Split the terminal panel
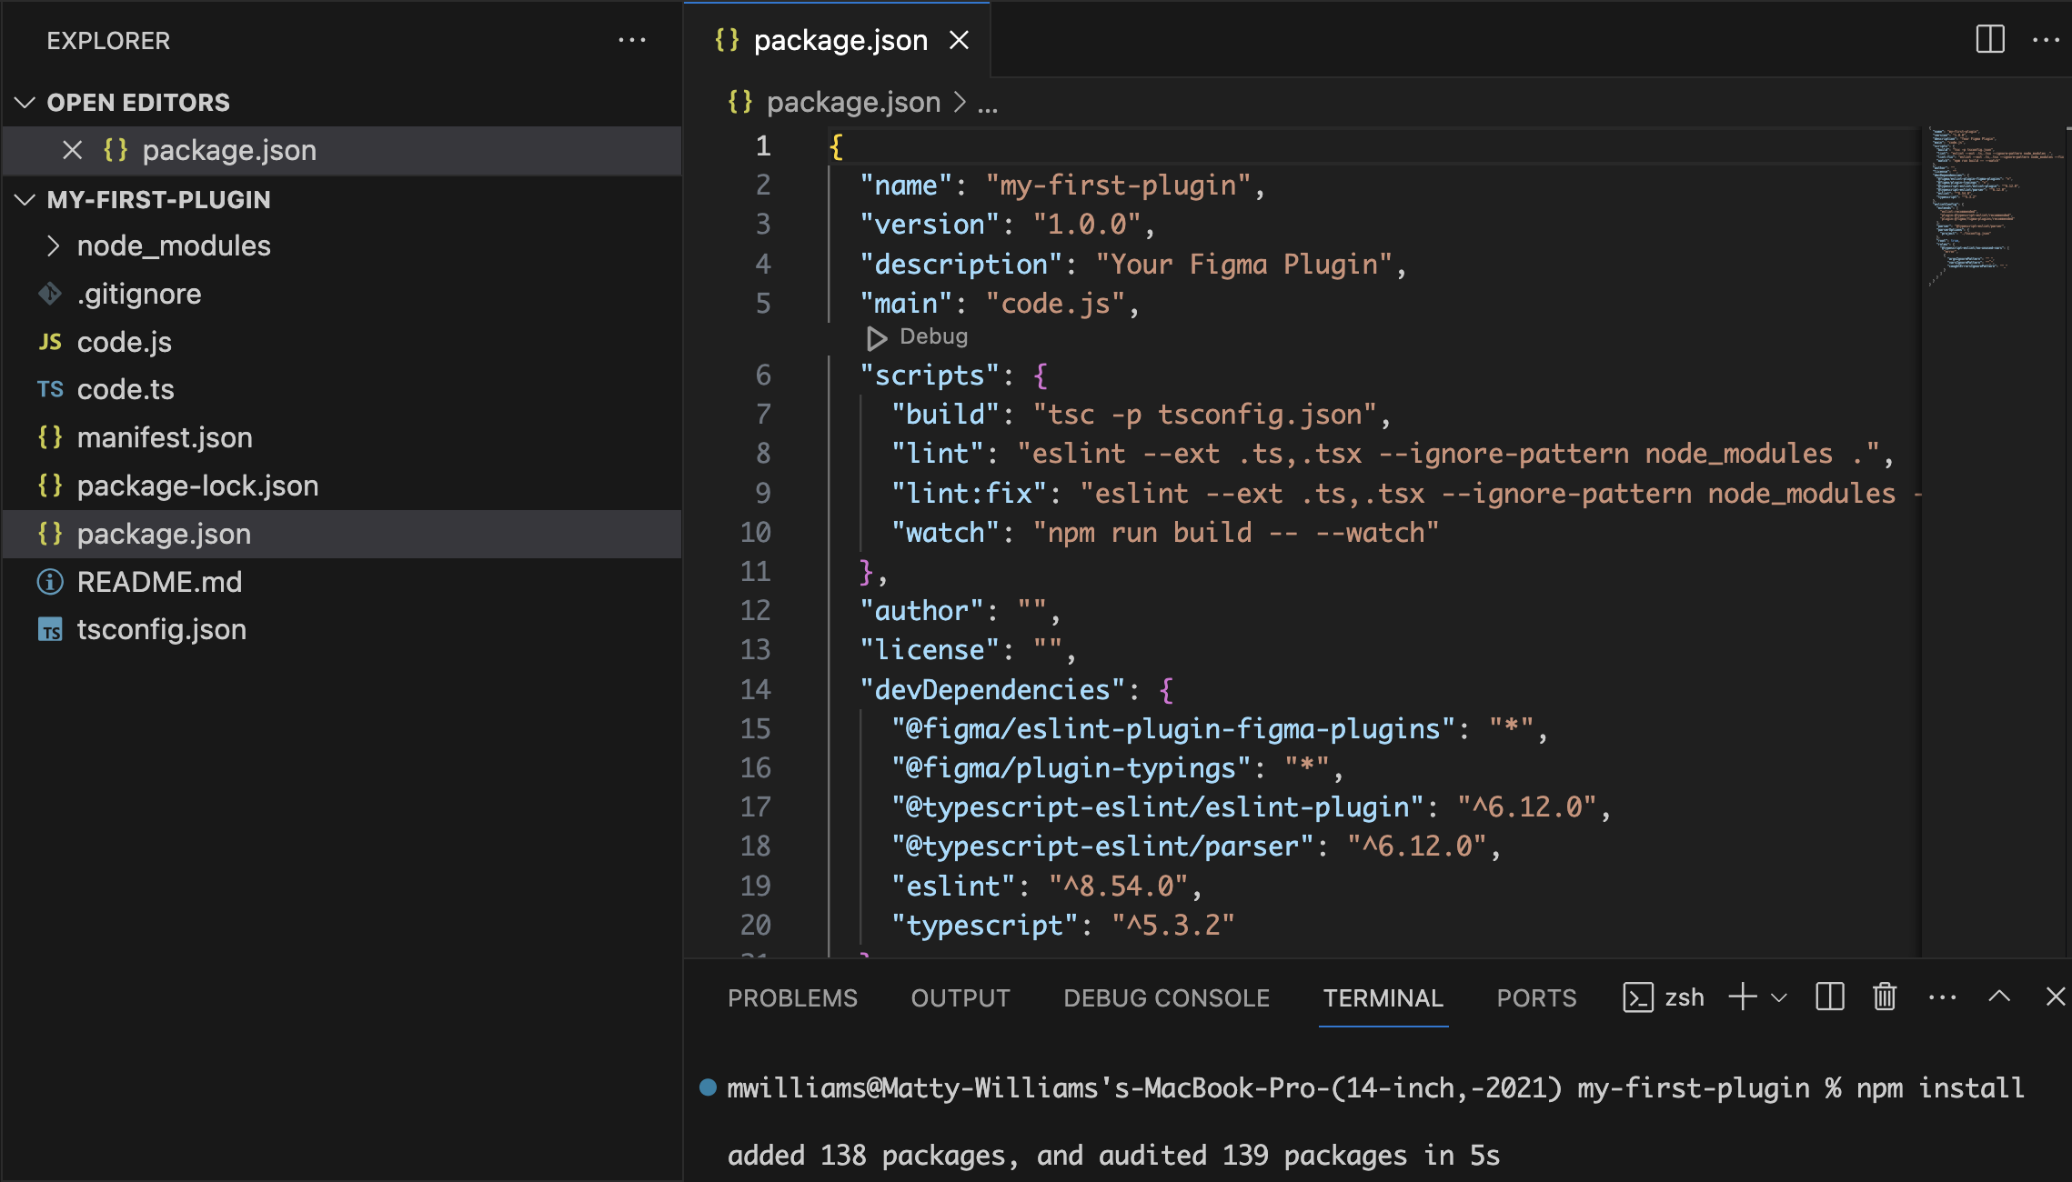The height and width of the screenshot is (1182, 2072). coord(1829,997)
